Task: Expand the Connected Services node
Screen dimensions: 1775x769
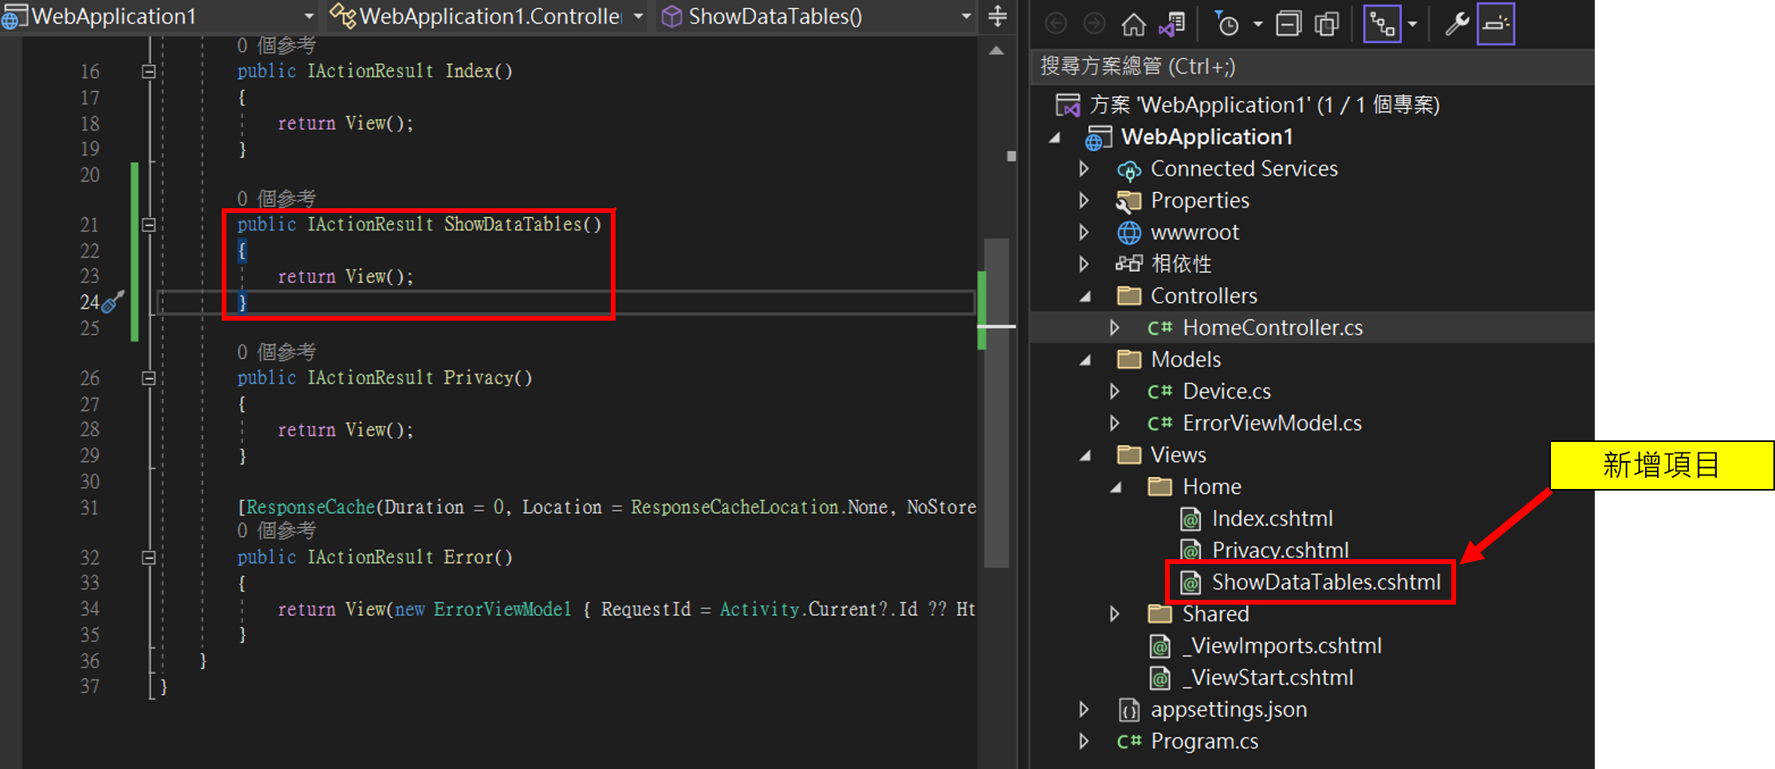Action: (x=1084, y=169)
